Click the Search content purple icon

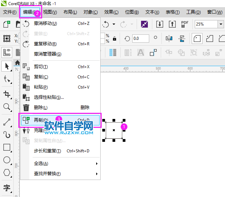pos(144,24)
